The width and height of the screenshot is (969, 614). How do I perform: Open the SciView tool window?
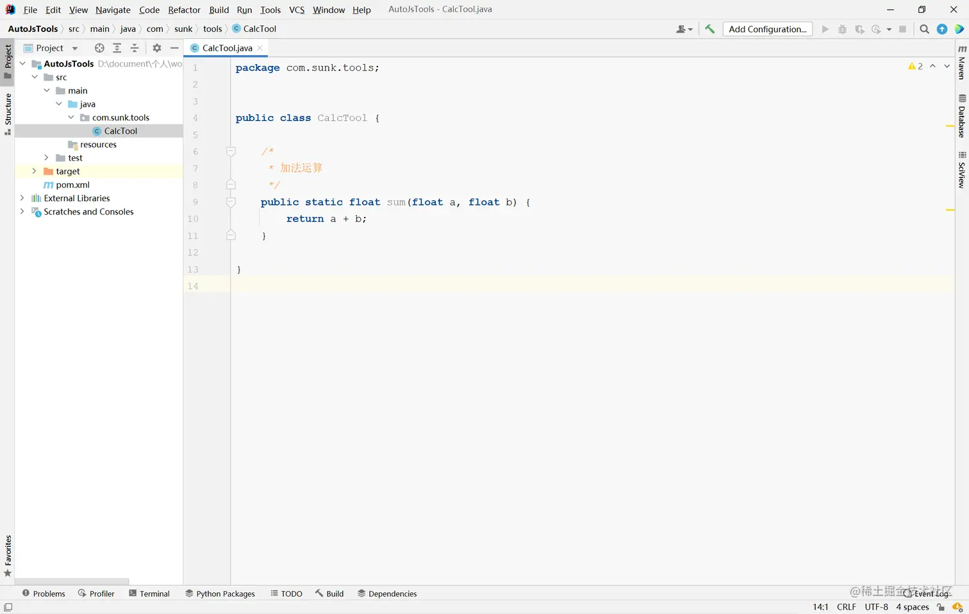(961, 170)
